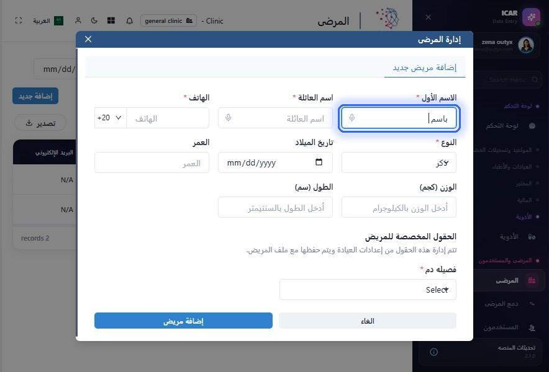
Task: Click the brain network logo in header
Action: coord(388,18)
